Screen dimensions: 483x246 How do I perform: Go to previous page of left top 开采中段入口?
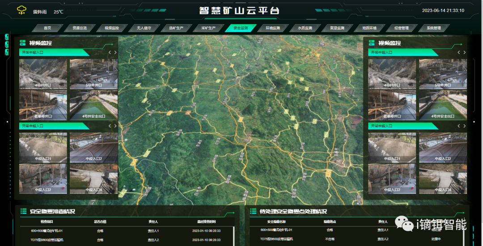point(110,52)
